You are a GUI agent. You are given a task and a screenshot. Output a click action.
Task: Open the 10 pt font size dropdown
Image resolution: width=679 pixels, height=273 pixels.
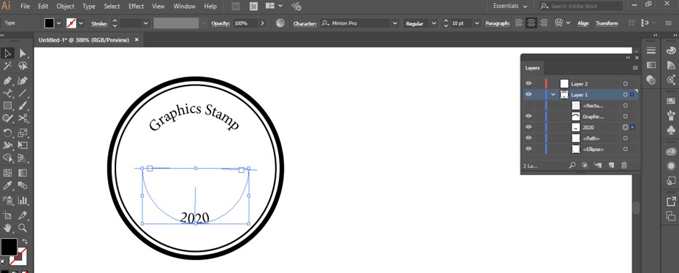pyautogui.click(x=477, y=23)
